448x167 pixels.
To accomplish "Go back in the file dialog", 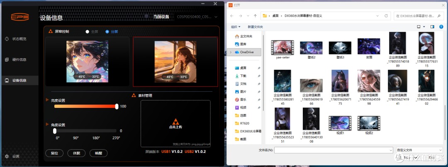I will pyautogui.click(x=232, y=16).
